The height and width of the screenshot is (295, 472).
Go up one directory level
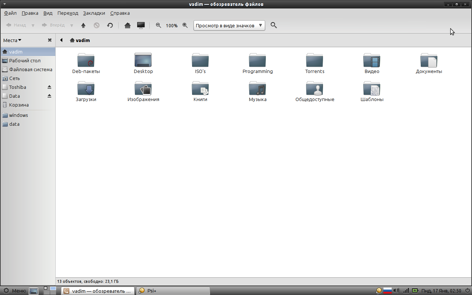(x=83, y=25)
